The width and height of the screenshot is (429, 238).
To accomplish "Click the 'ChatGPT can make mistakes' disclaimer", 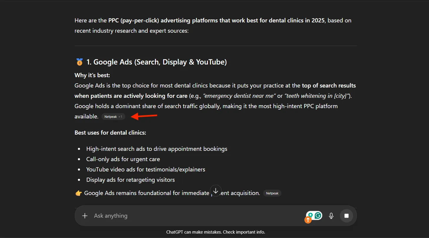I will tap(216, 232).
